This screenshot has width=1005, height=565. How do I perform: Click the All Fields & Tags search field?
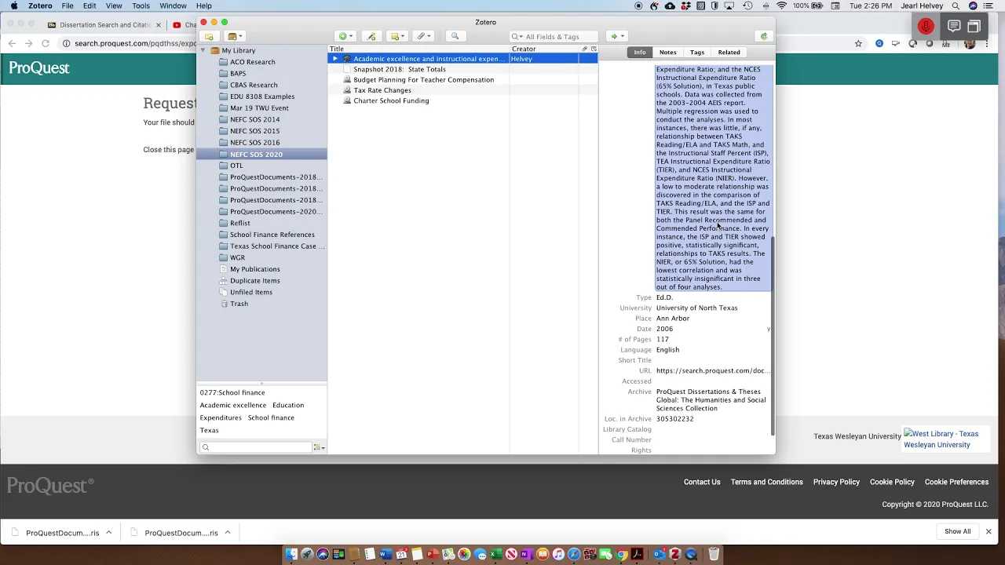click(554, 36)
